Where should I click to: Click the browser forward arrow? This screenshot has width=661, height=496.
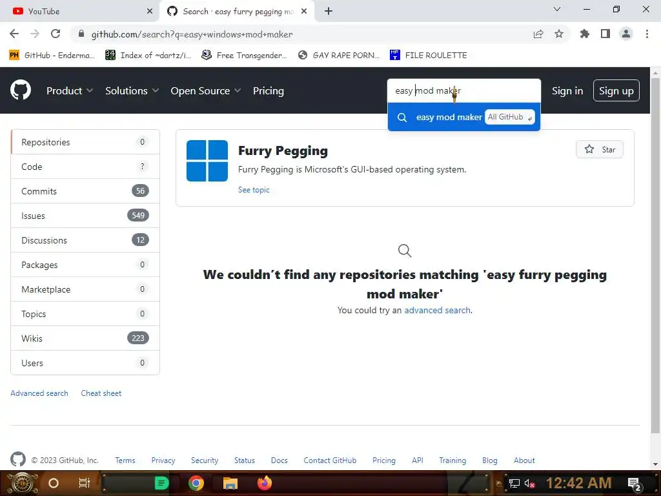[x=35, y=34]
